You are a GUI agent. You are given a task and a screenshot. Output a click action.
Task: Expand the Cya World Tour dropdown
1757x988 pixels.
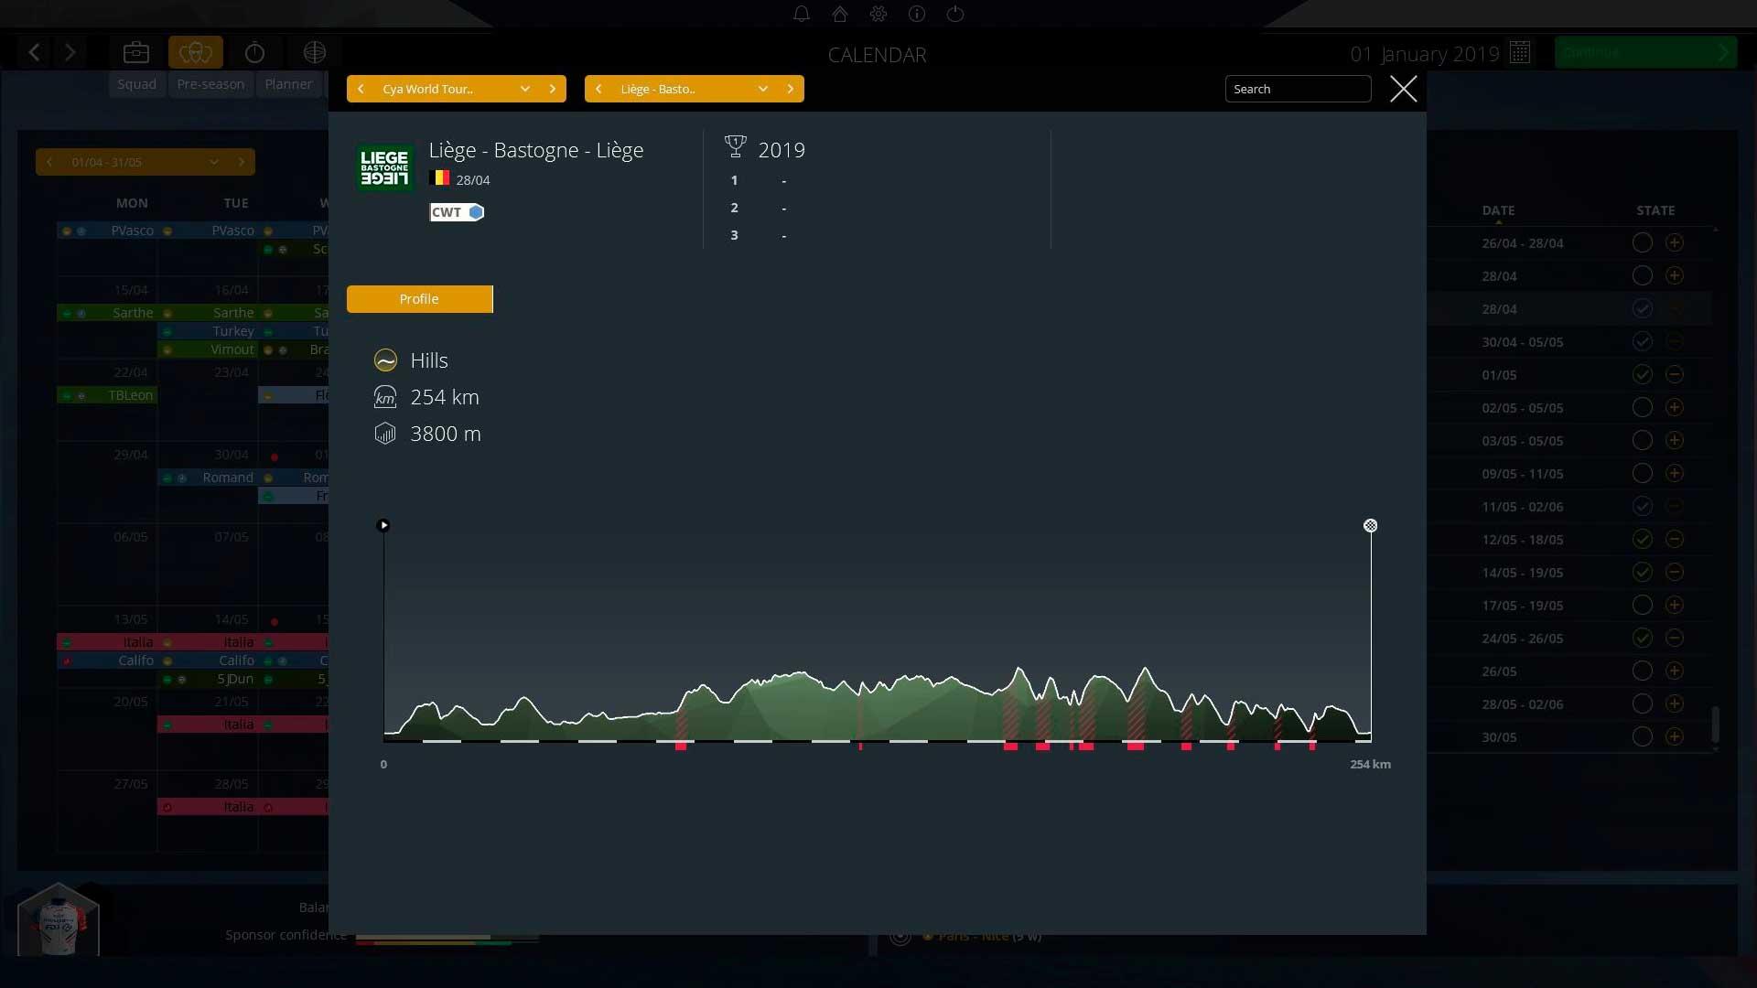tap(524, 89)
